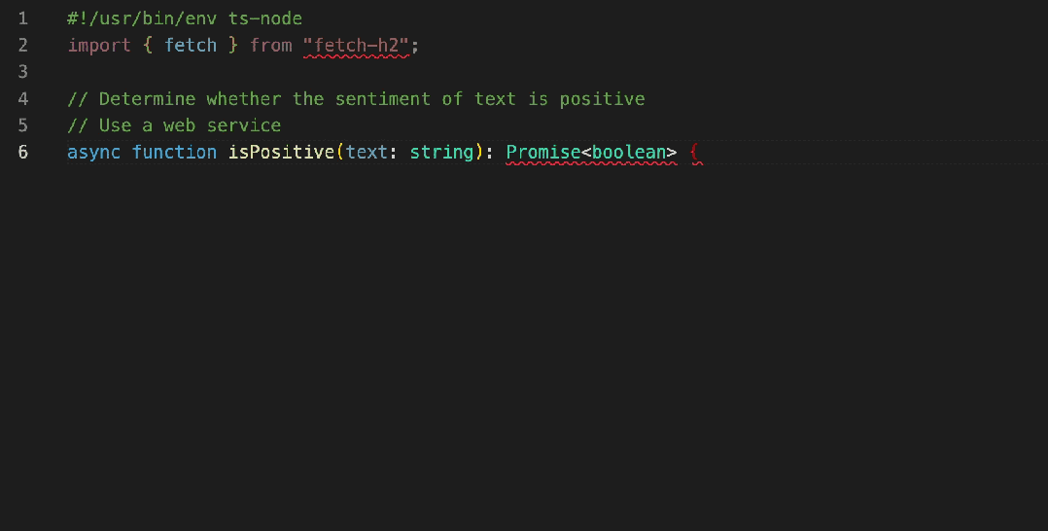Viewport: 1048px width, 531px height.
Task: Click the "Use a web service" comment
Action: click(x=174, y=125)
